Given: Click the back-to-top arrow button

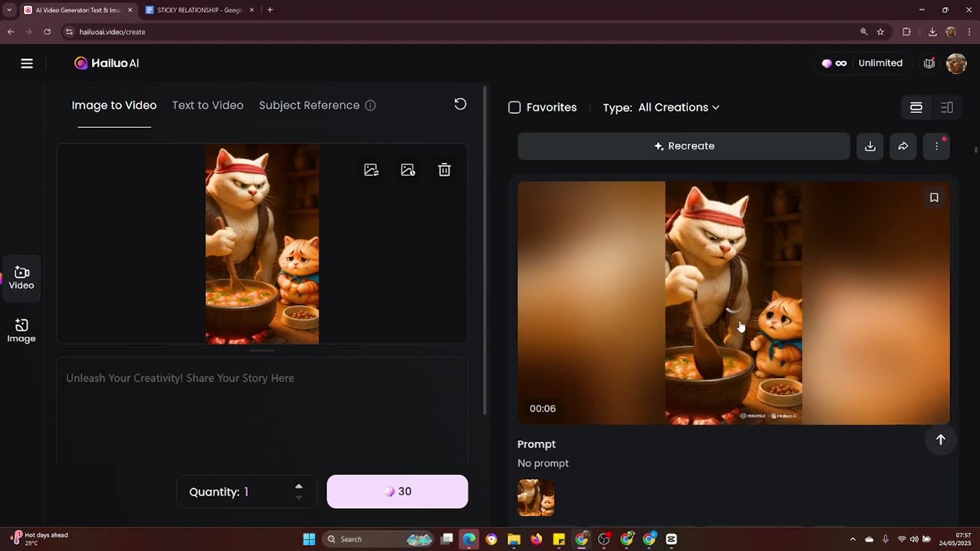Looking at the screenshot, I should pyautogui.click(x=941, y=439).
